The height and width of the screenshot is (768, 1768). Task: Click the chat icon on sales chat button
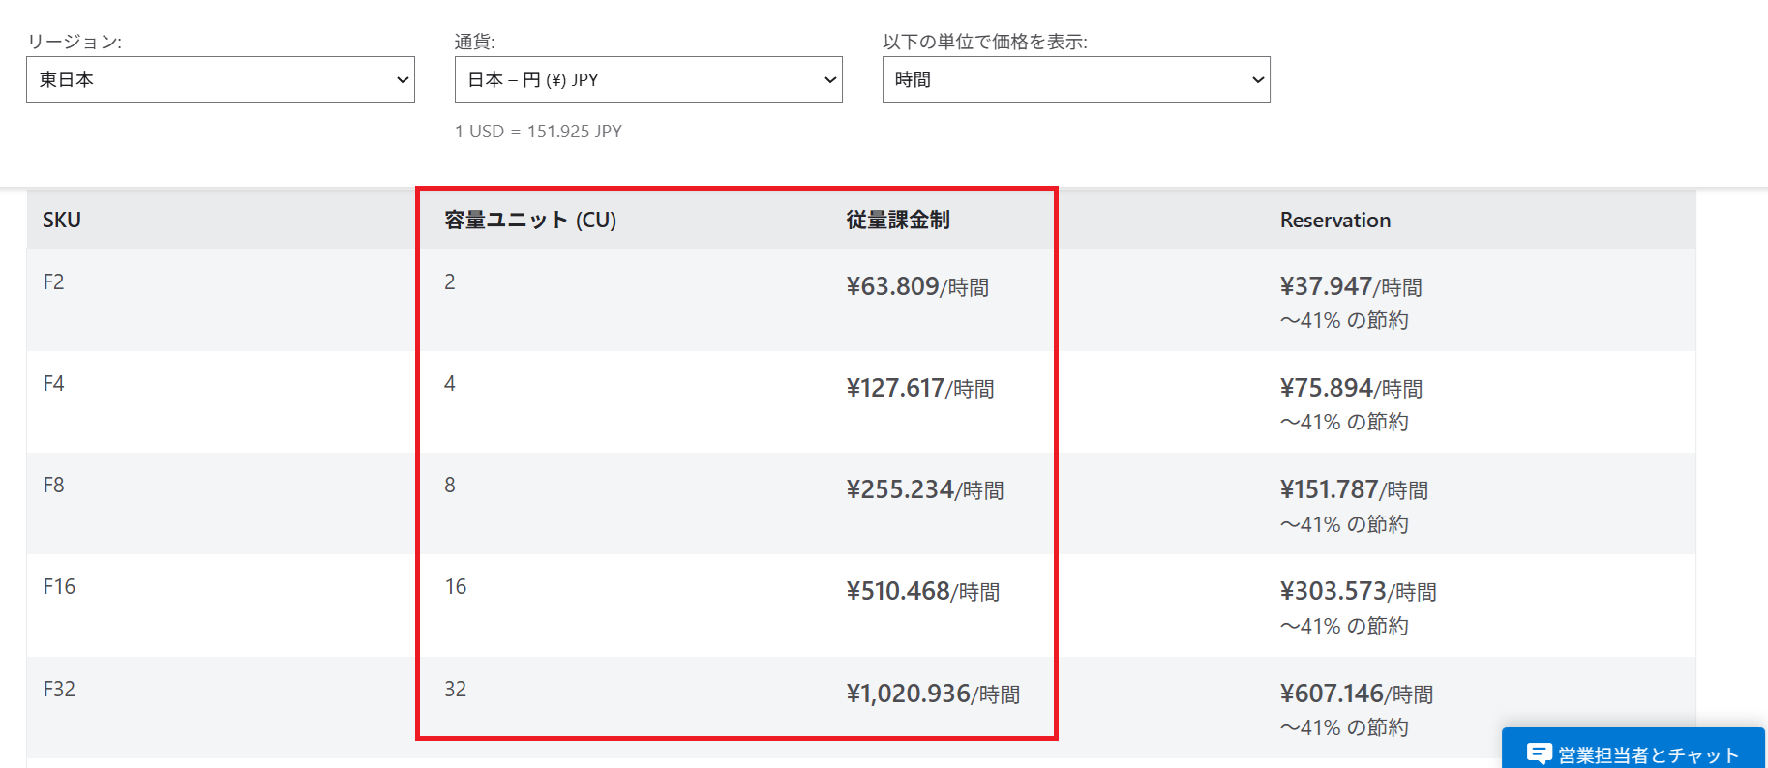[x=1539, y=753]
